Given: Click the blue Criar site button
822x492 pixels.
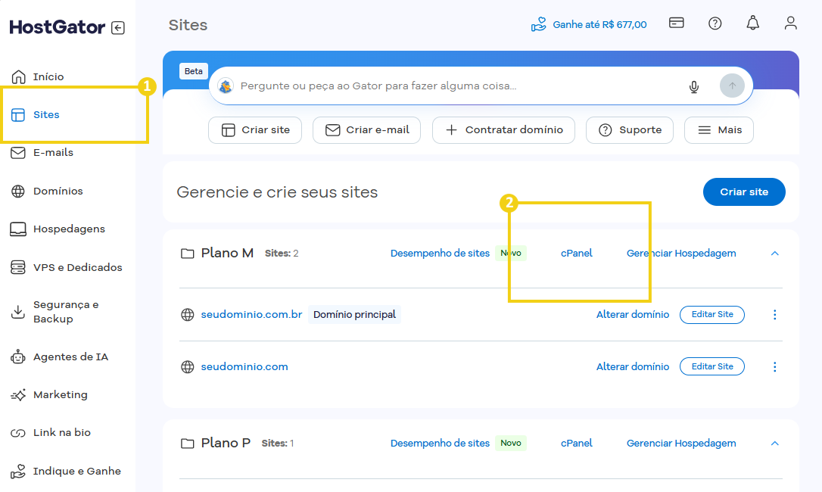Looking at the screenshot, I should pos(744,192).
